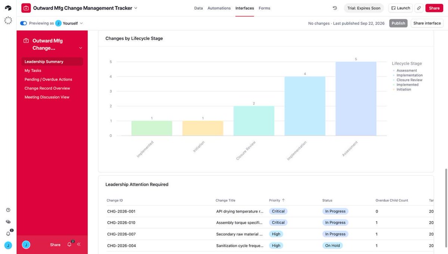Click the Publish button
The image size is (448, 254).
tap(398, 23)
